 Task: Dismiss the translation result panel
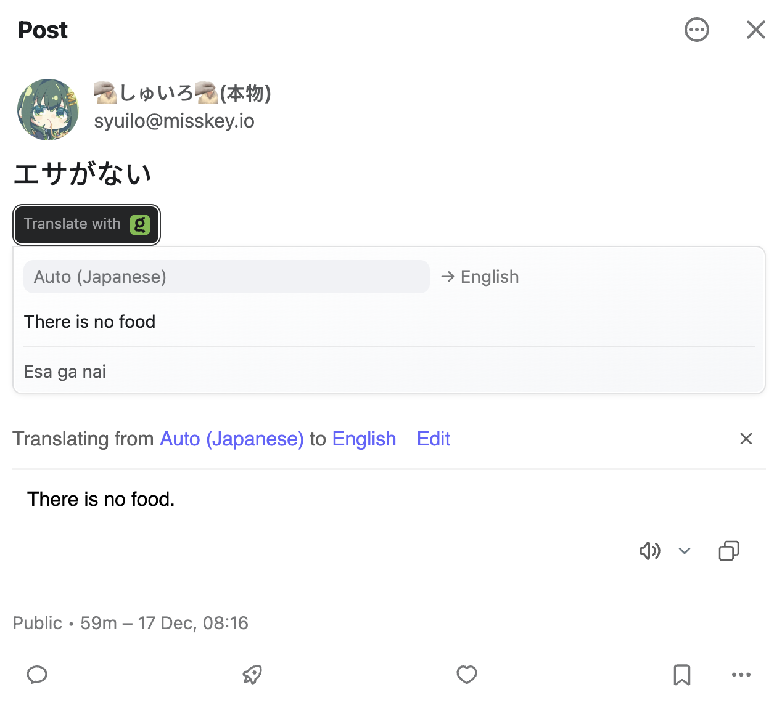746,439
